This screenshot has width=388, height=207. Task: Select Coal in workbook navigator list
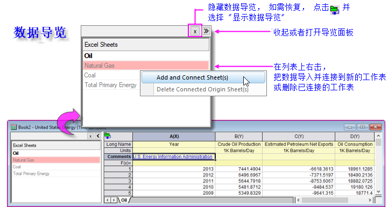[x=56, y=167]
